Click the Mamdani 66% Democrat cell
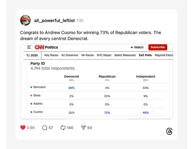Screen dimensions: 193x149 (71, 88)
